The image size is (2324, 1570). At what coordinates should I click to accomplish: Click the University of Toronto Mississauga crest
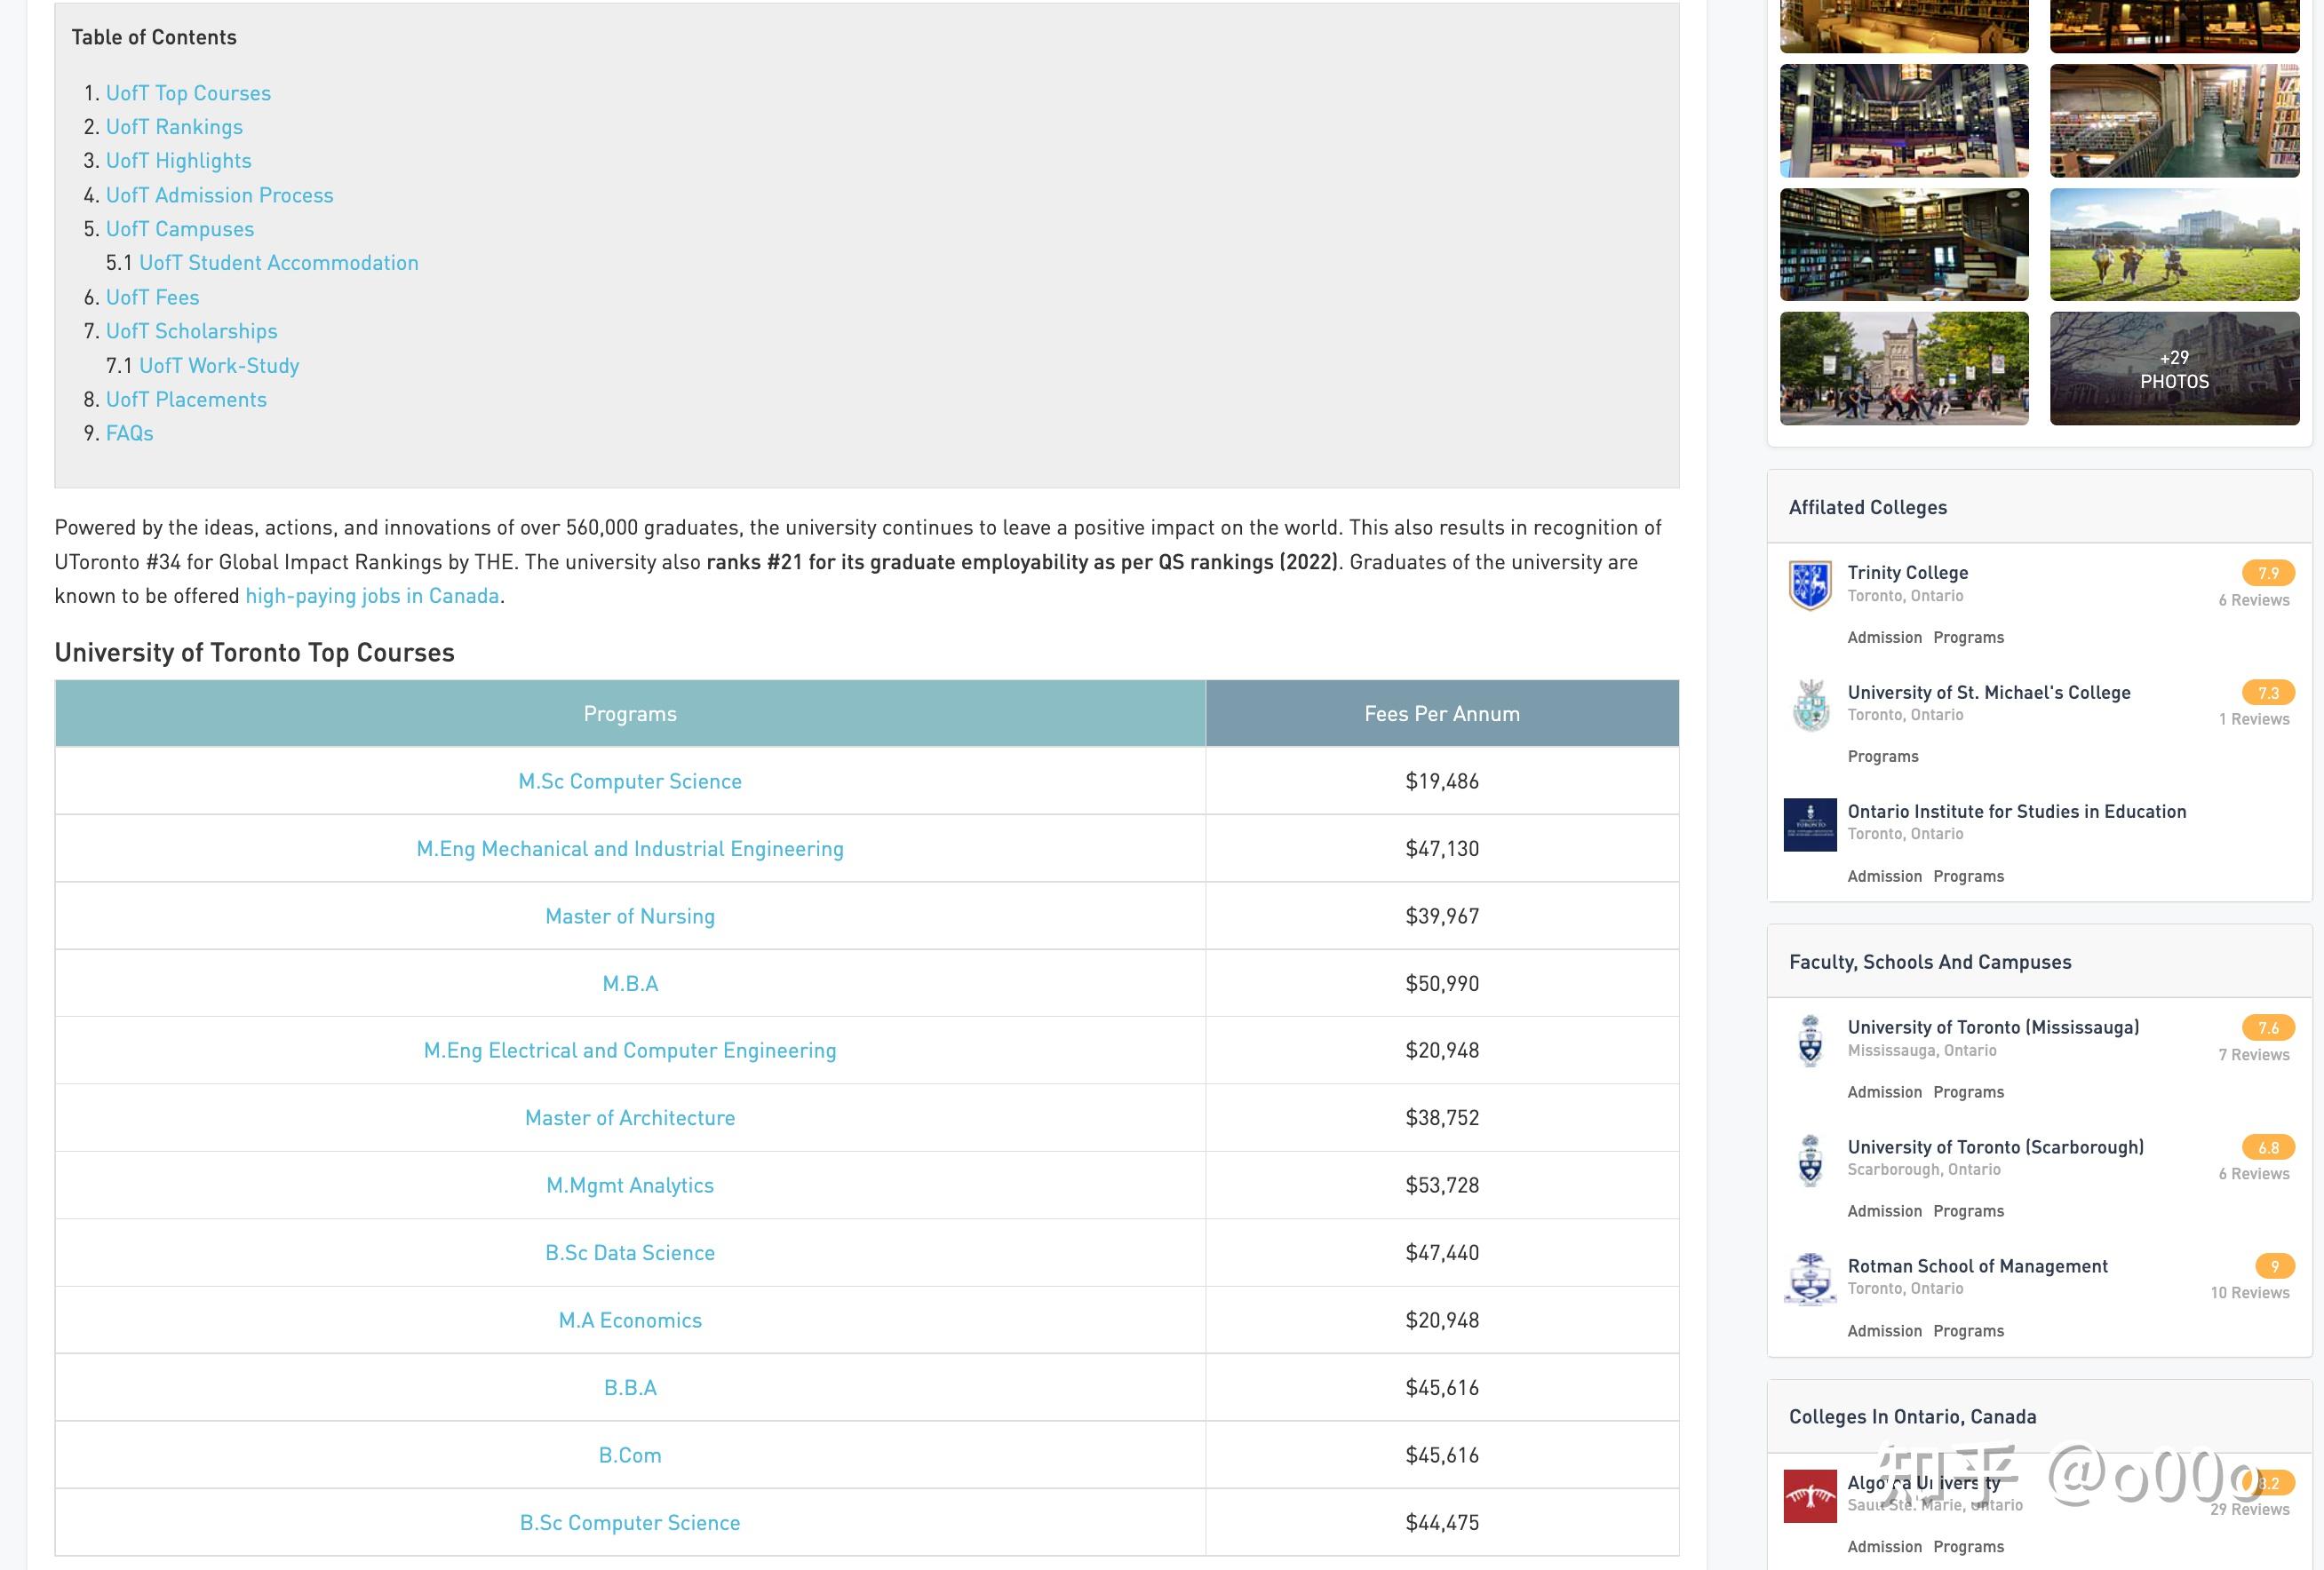point(1809,1041)
